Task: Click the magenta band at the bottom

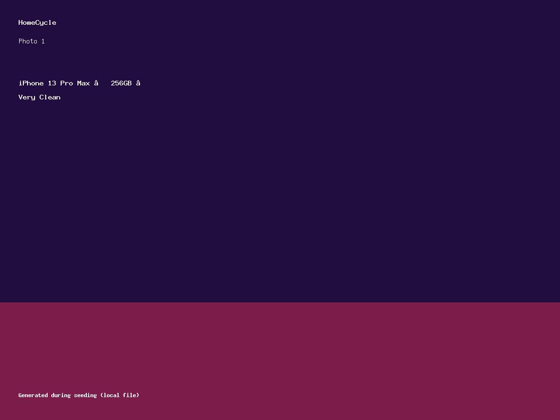Action: point(280,361)
